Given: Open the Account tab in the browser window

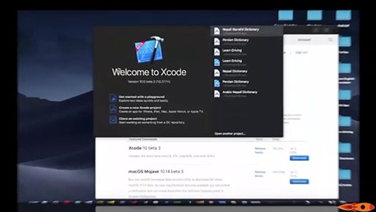Looking at the screenshot, I should pyautogui.click(x=304, y=40).
